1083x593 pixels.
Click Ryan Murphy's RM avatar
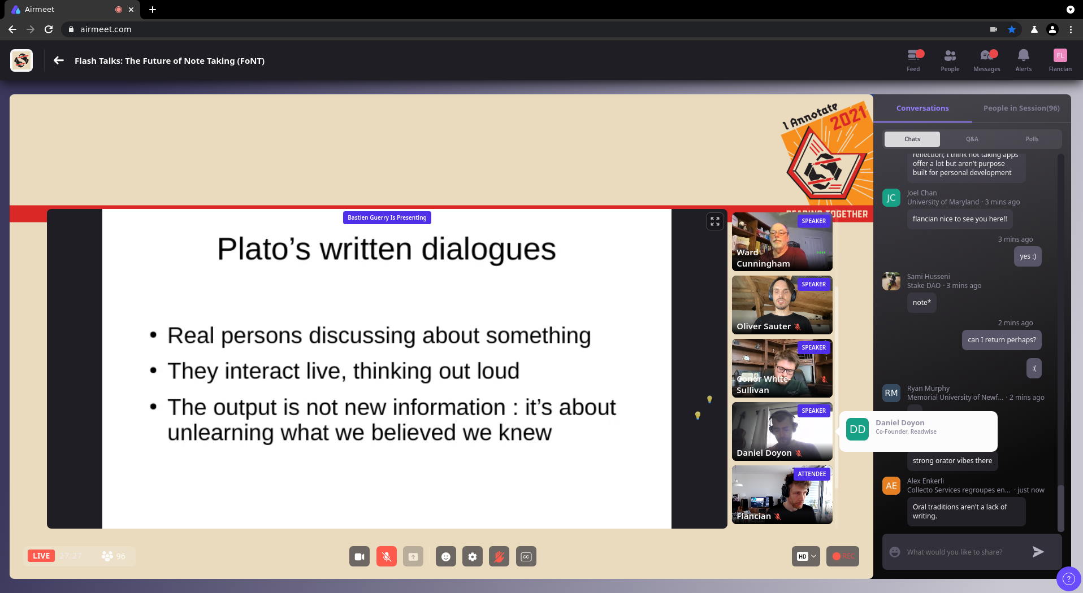891,393
